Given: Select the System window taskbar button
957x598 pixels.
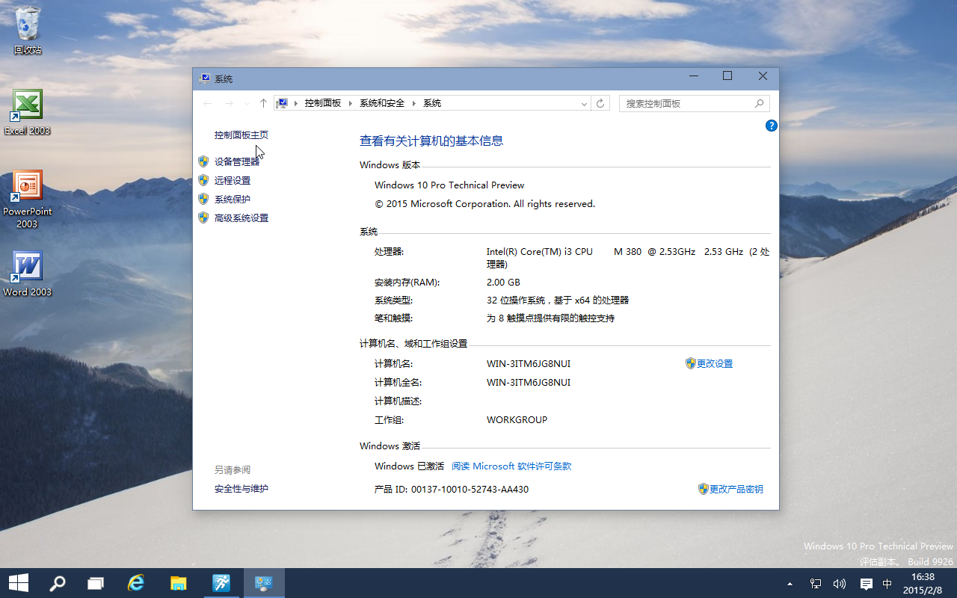Looking at the screenshot, I should click(264, 583).
